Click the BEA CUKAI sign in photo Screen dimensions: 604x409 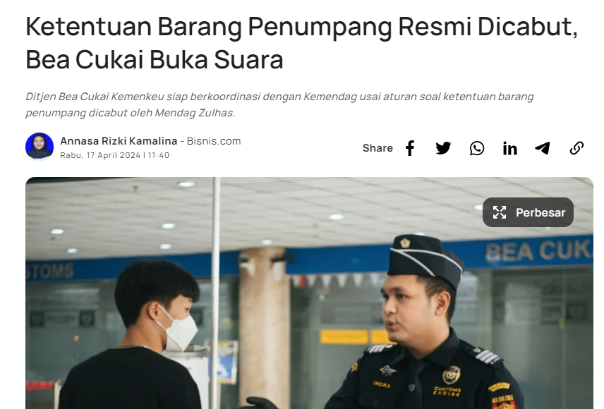point(538,251)
